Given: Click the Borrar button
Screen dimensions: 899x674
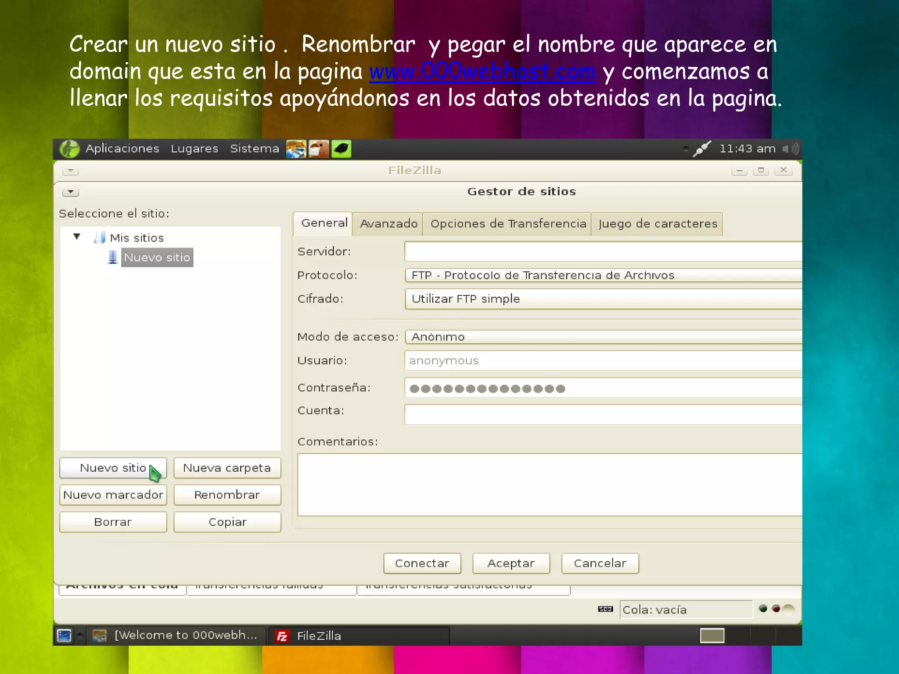Looking at the screenshot, I should [x=113, y=522].
